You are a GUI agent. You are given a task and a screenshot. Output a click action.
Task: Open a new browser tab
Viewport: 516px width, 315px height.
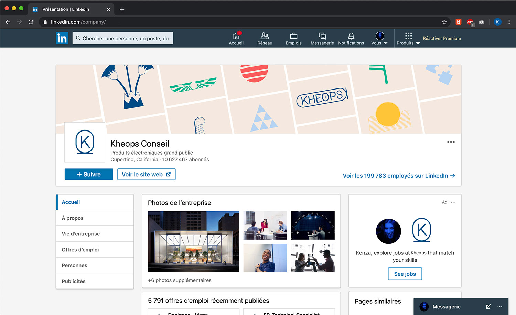pos(122,9)
